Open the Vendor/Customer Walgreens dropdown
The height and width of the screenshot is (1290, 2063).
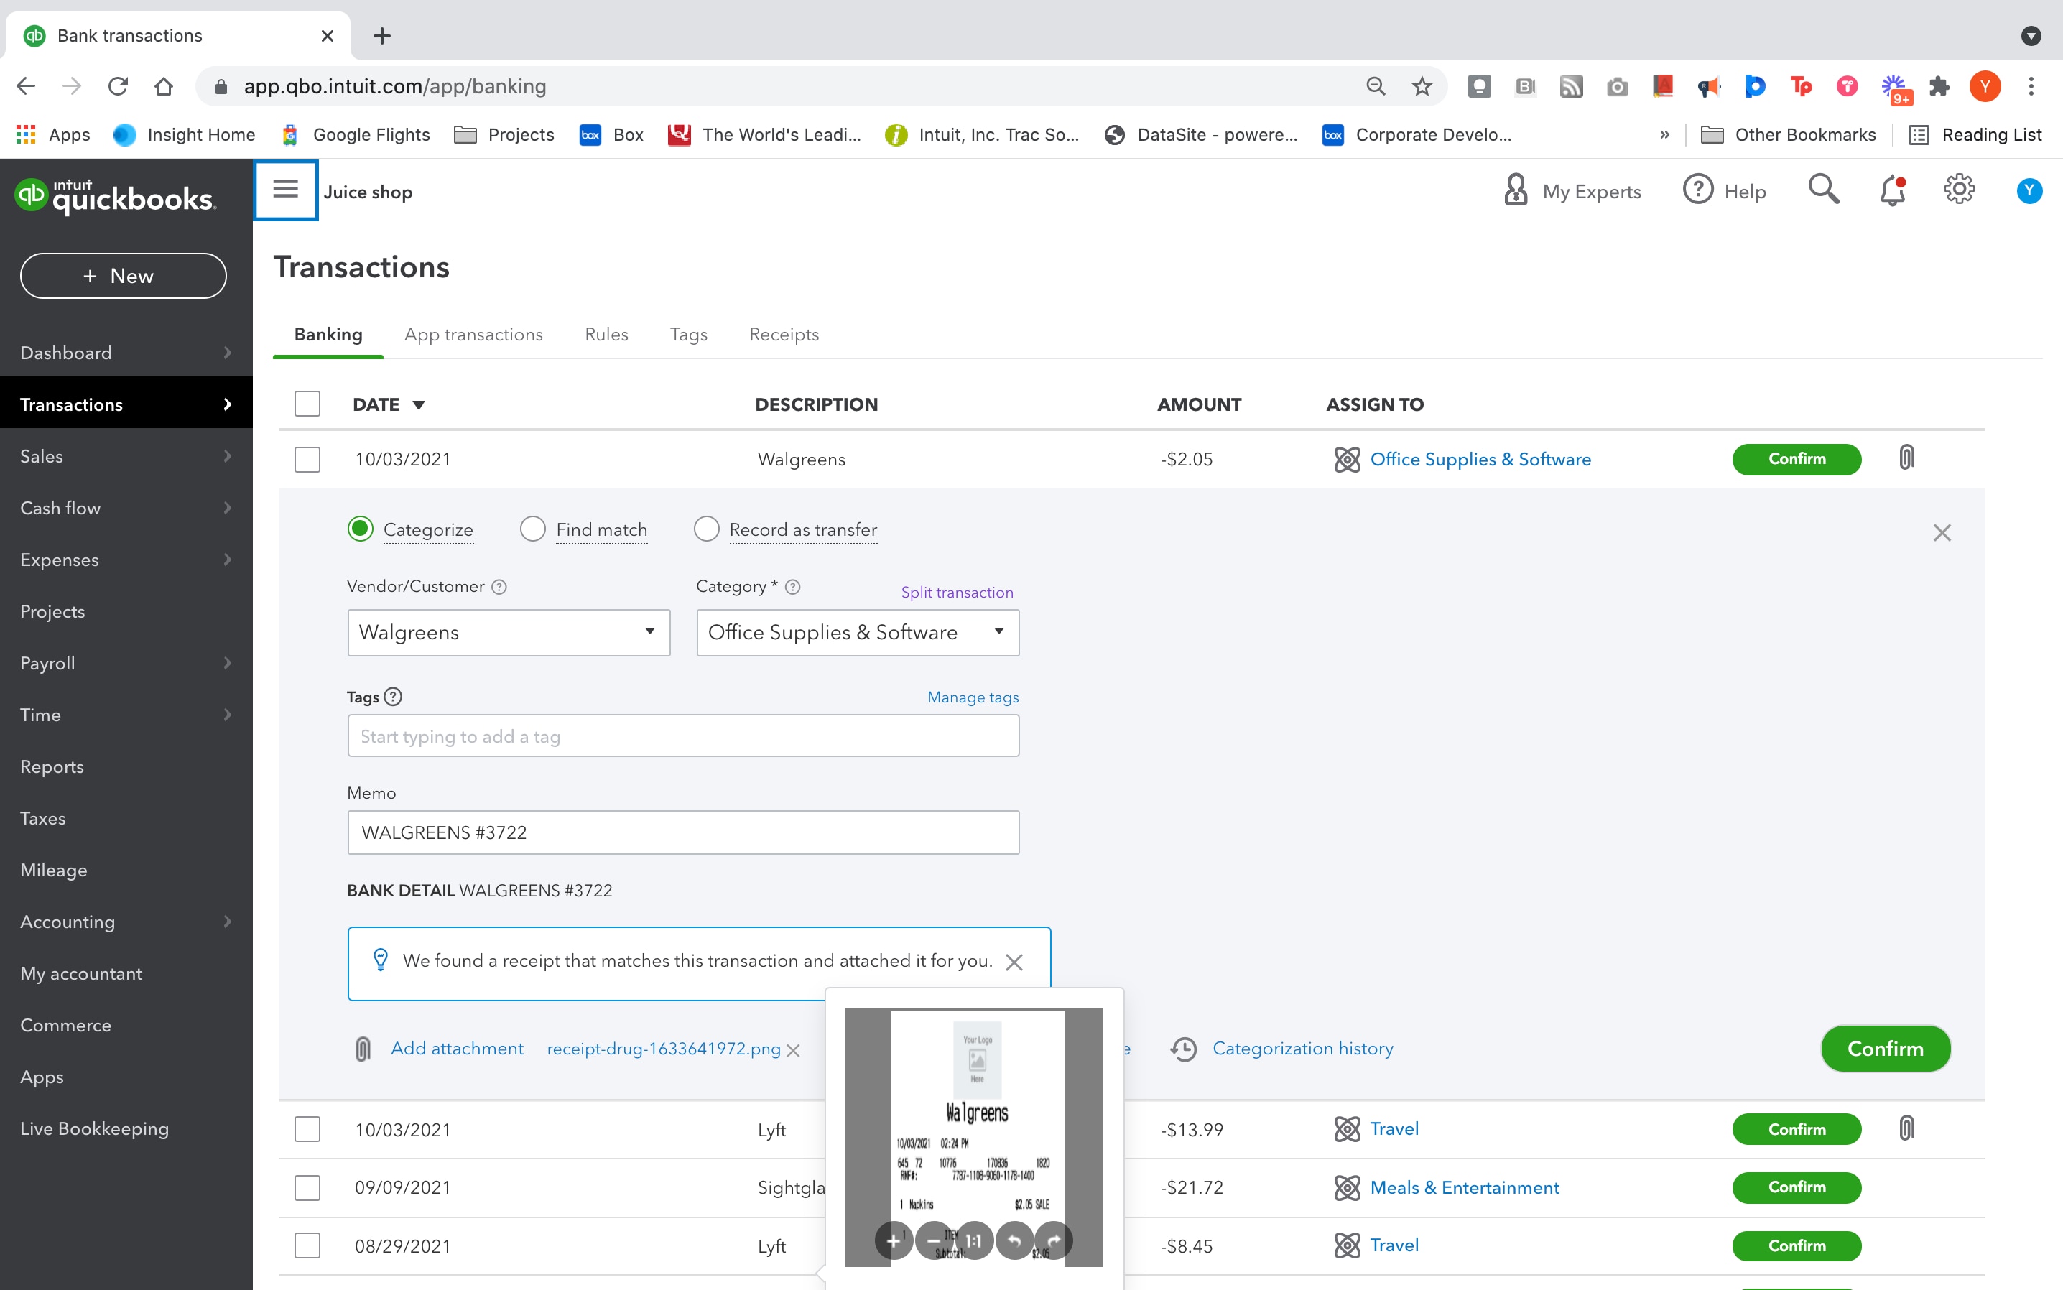coord(509,632)
